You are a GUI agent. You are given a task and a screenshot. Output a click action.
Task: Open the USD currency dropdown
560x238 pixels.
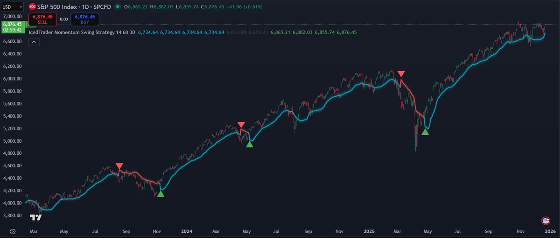(x=12, y=7)
